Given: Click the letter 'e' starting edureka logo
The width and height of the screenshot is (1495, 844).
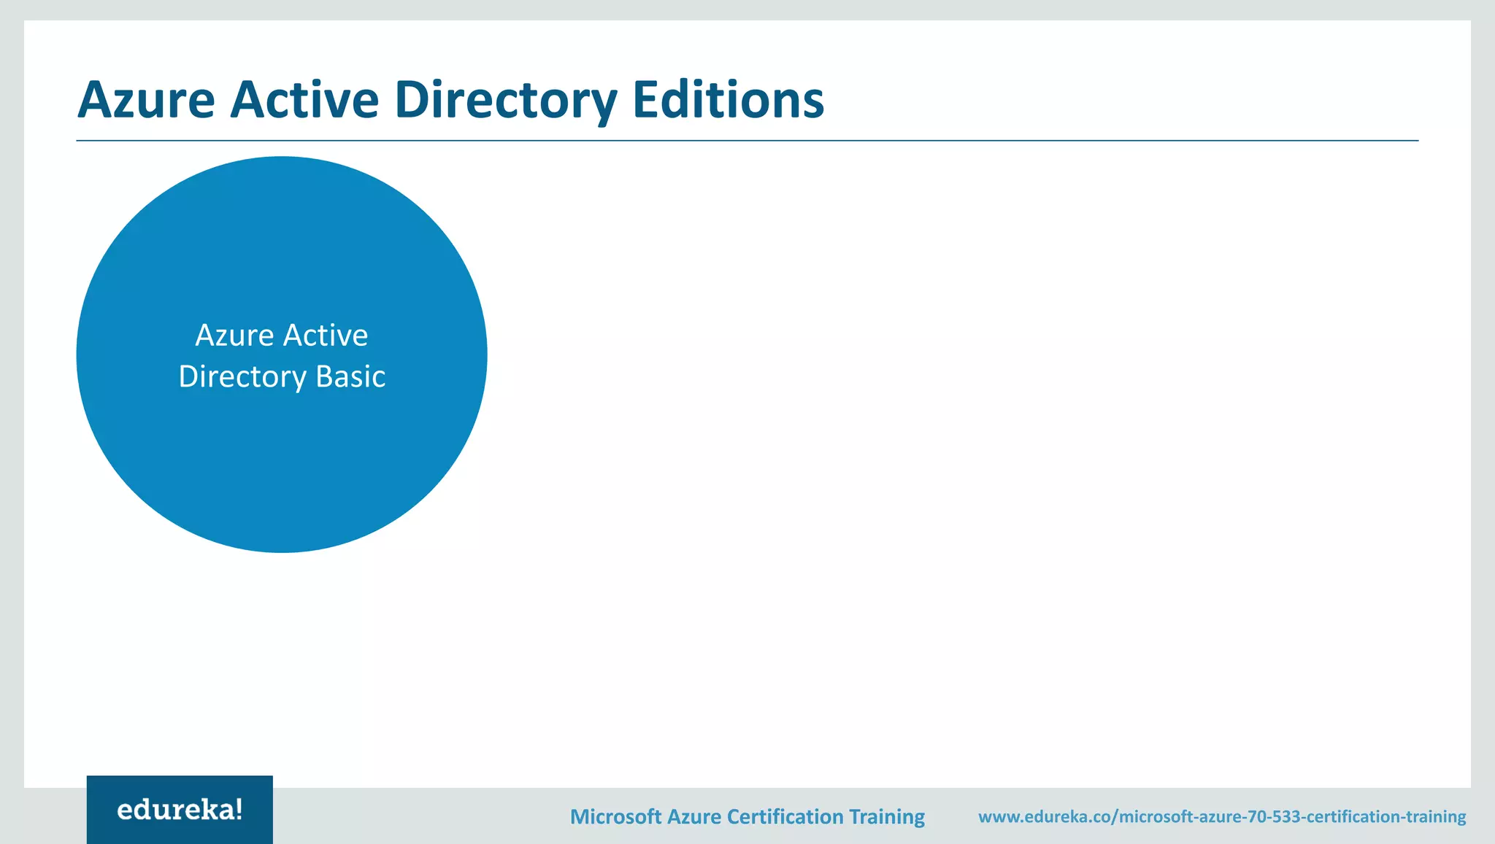Looking at the screenshot, I should [x=125, y=810].
